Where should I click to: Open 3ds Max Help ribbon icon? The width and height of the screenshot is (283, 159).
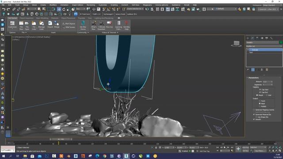pos(126,25)
